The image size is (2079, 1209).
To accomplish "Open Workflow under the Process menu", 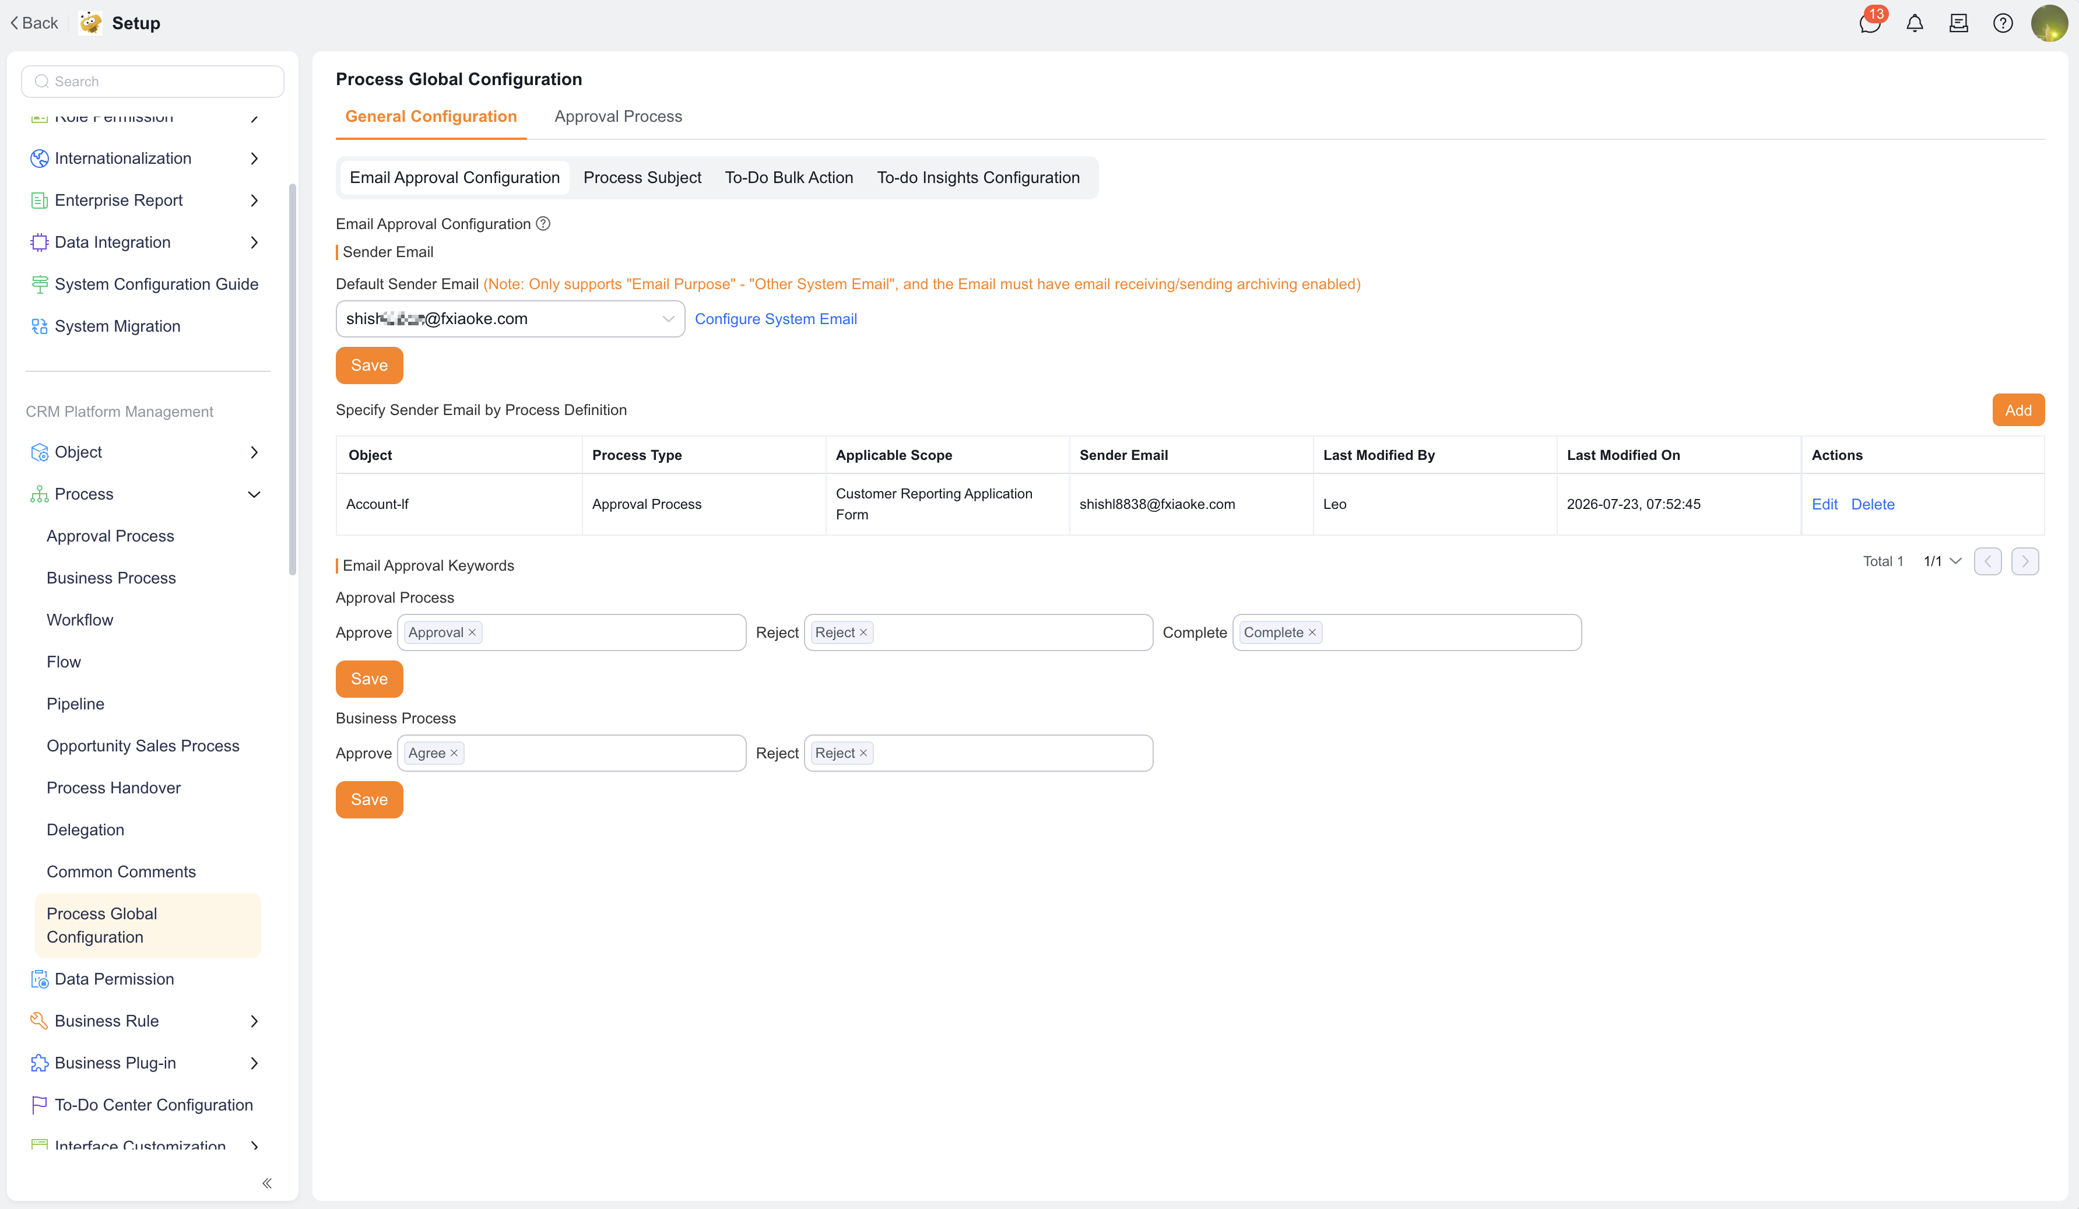I will click(x=80, y=620).
